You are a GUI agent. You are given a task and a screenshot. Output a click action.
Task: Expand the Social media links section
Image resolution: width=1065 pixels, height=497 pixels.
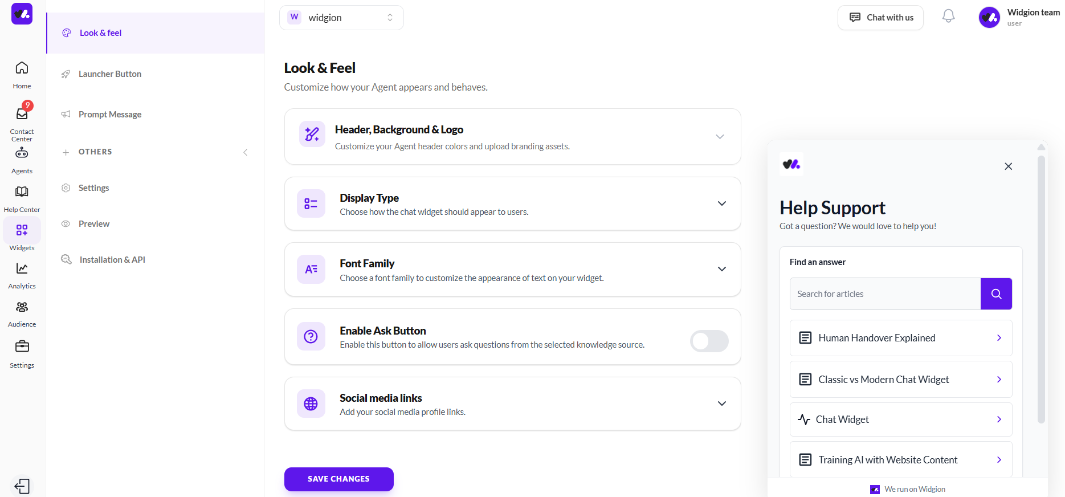pyautogui.click(x=721, y=404)
